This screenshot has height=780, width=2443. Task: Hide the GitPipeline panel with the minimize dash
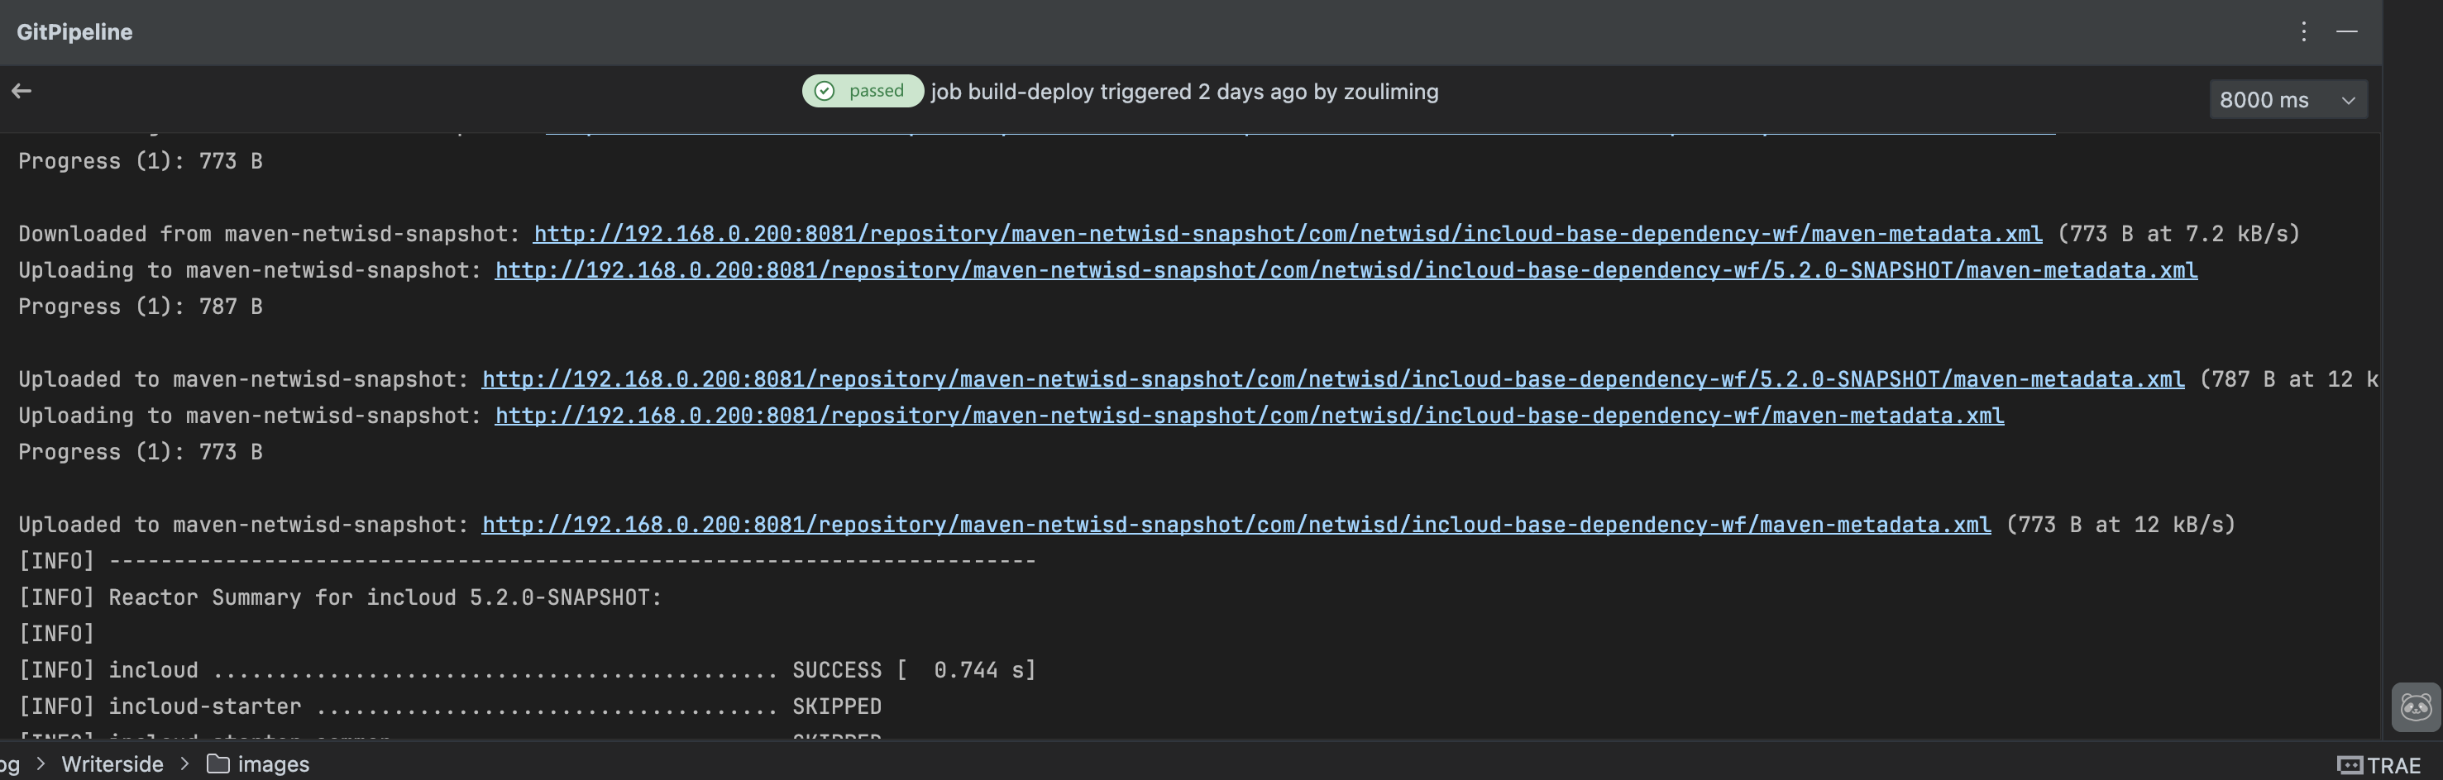pos(2347,32)
